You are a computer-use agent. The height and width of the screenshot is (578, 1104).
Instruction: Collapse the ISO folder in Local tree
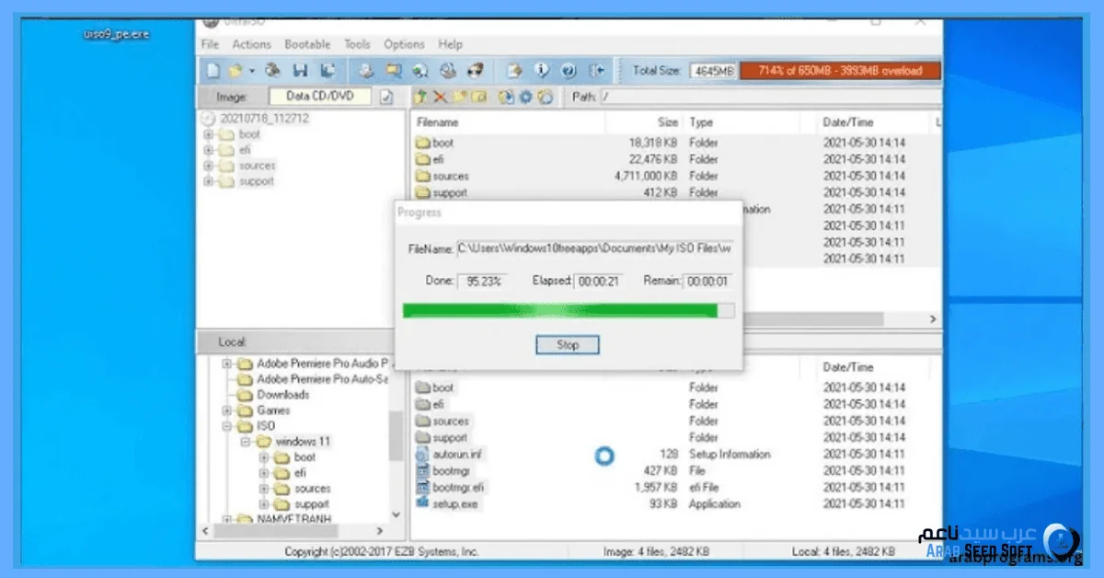tap(227, 426)
